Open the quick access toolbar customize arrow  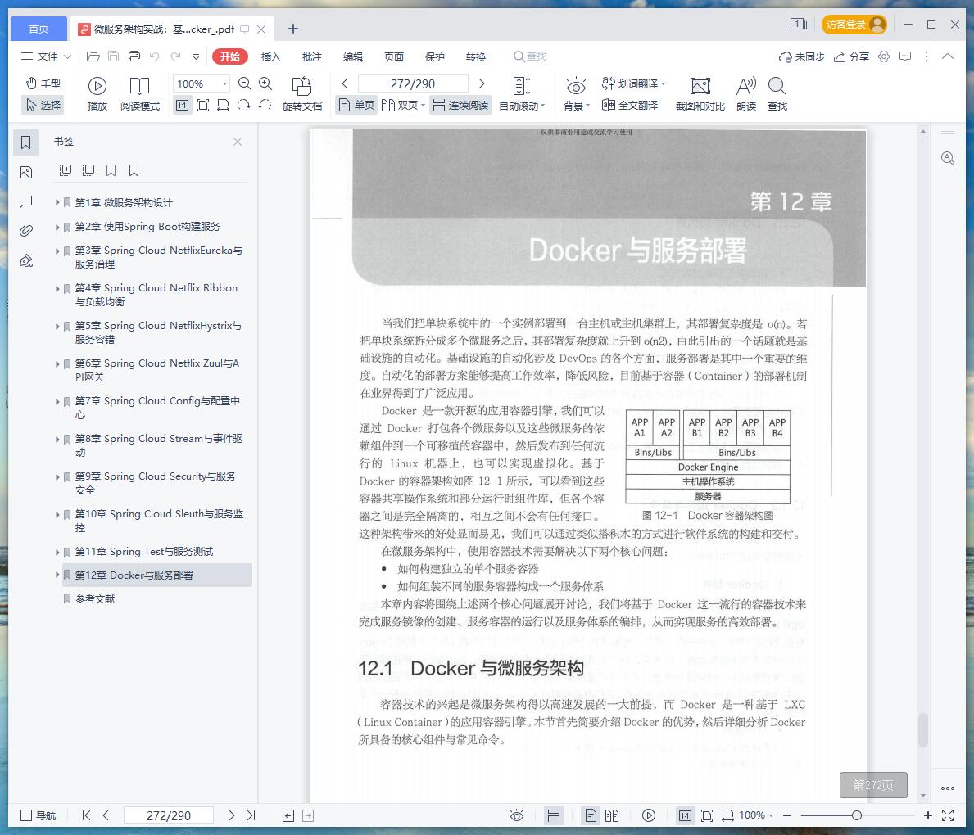(197, 56)
